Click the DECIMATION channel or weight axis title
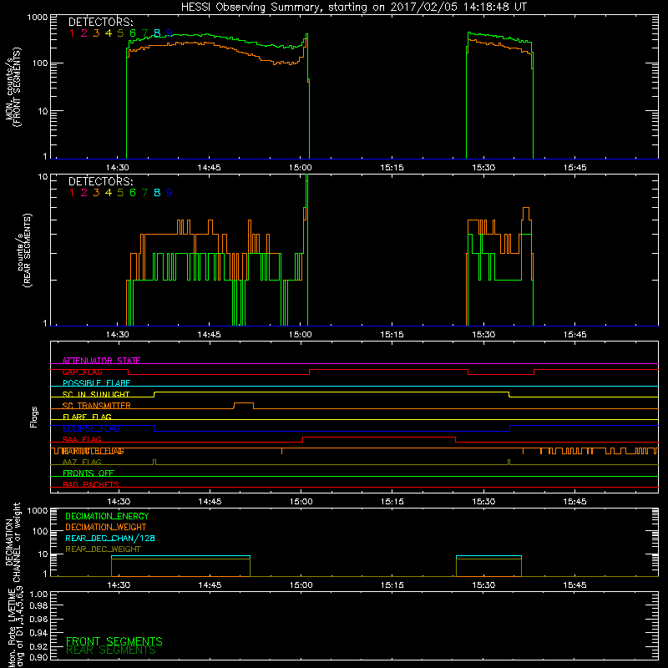Image resolution: width=668 pixels, height=668 pixels. click(13, 542)
